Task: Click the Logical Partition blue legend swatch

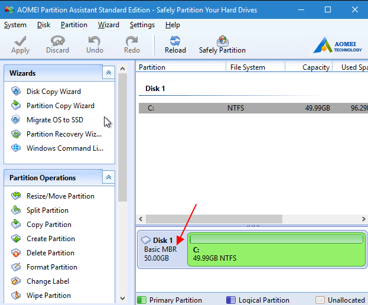Action: [x=231, y=300]
